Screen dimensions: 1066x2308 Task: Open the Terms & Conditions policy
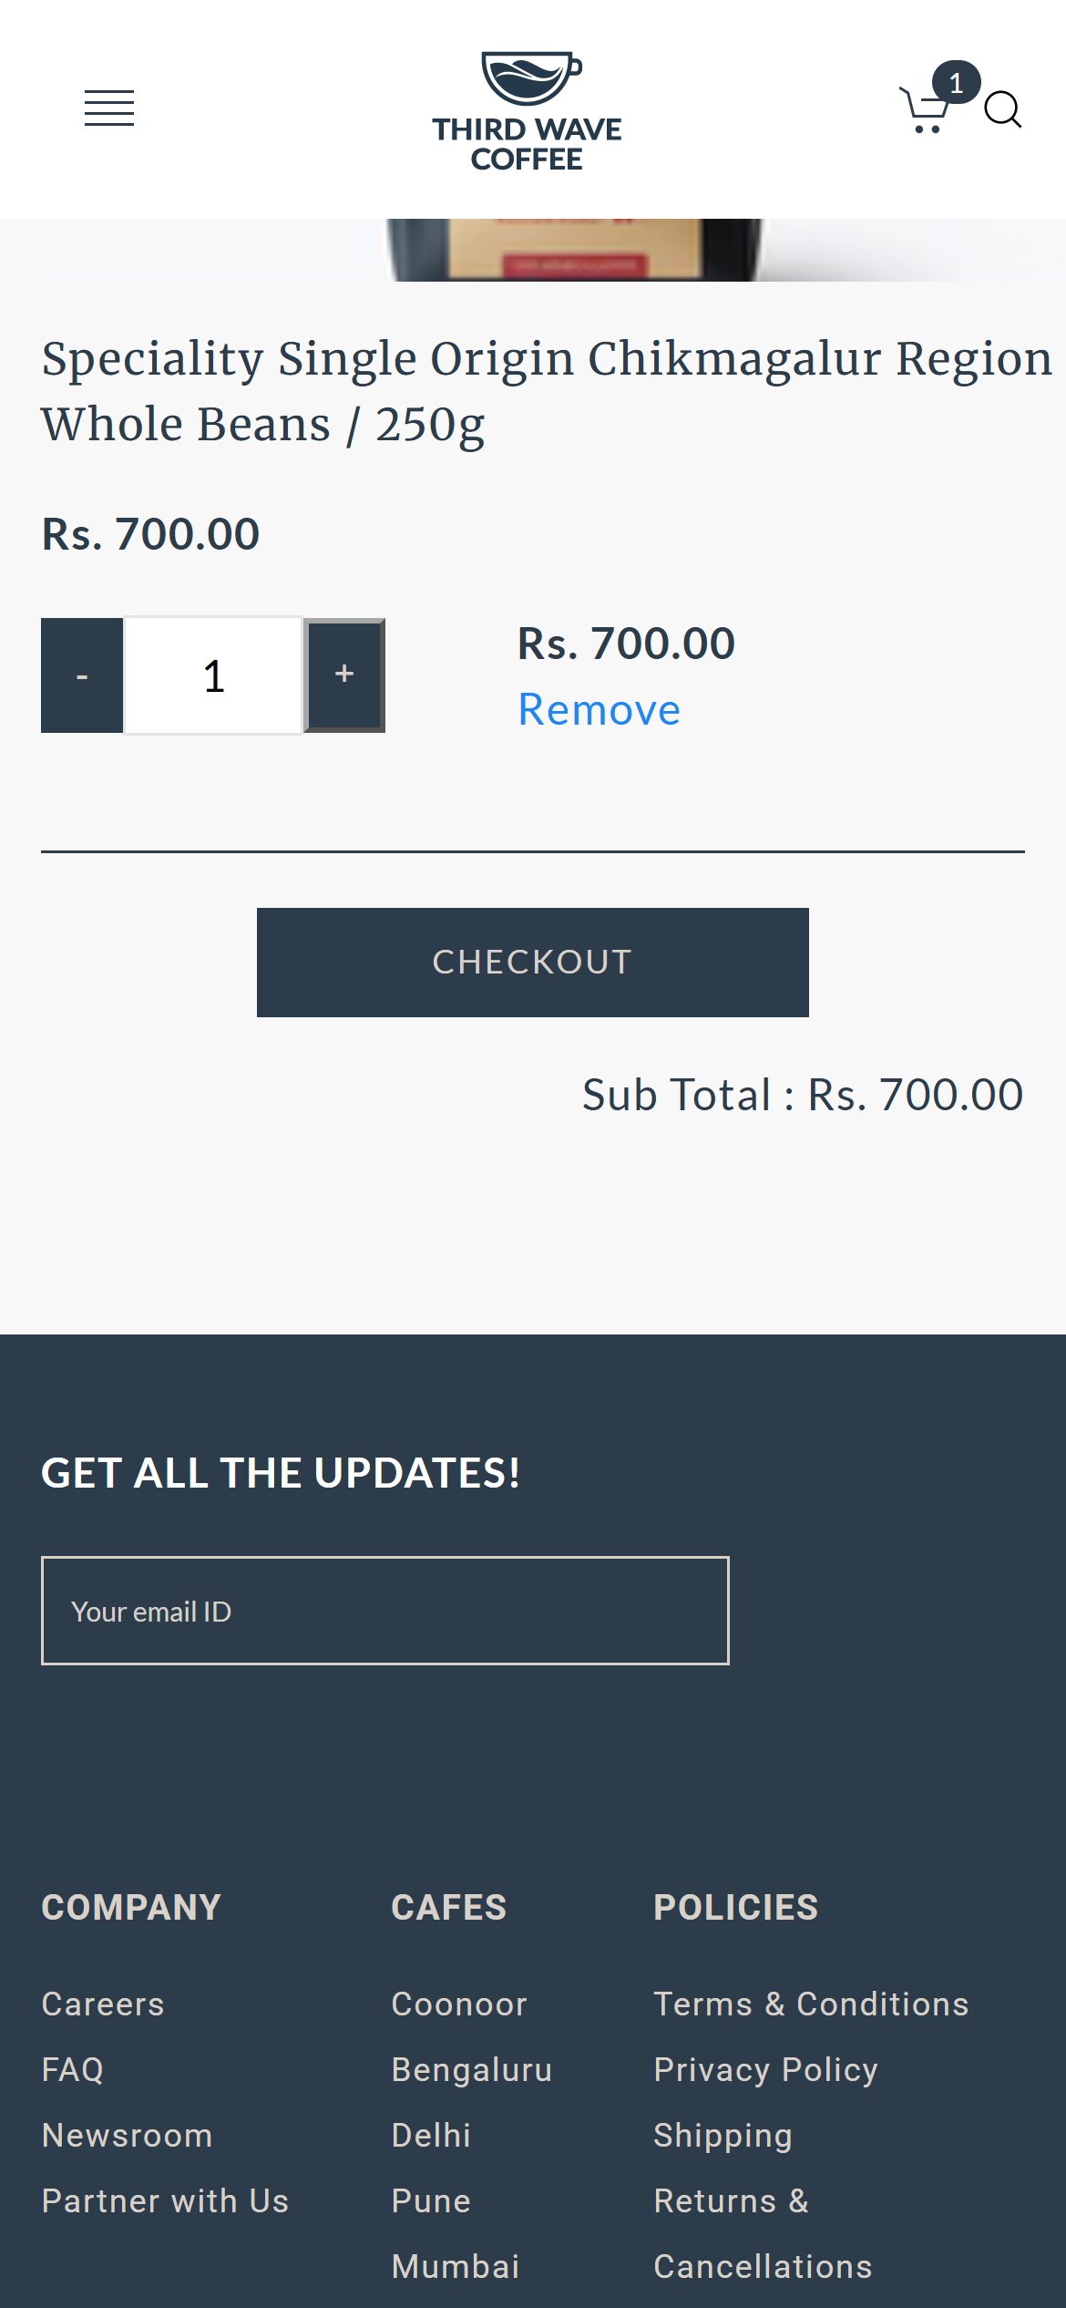click(812, 2004)
